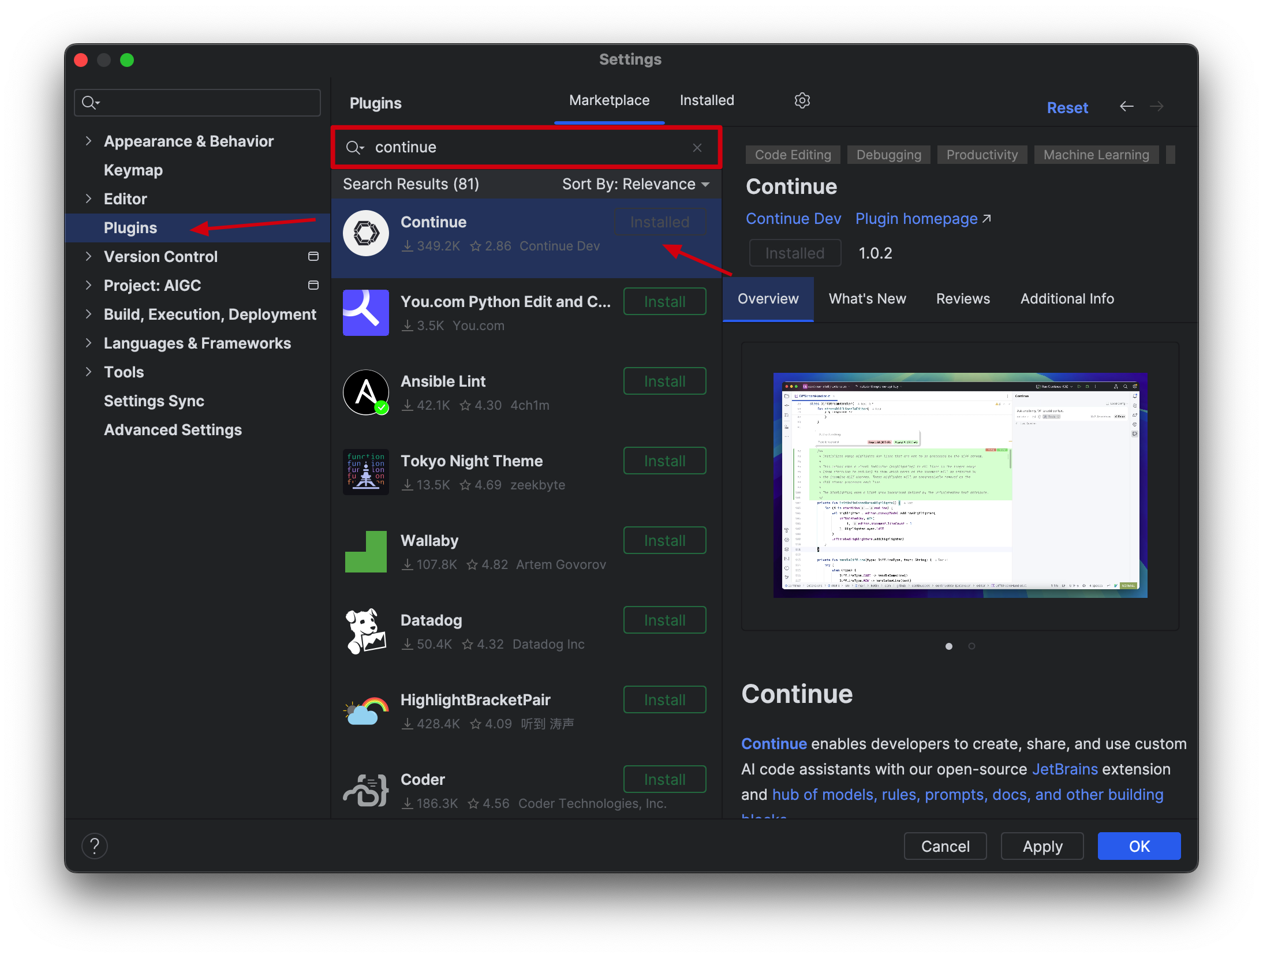Click the You.com plugin icon
The height and width of the screenshot is (958, 1263).
[366, 313]
